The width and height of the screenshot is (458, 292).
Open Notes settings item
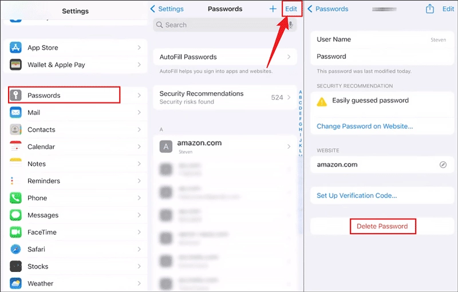click(x=37, y=164)
